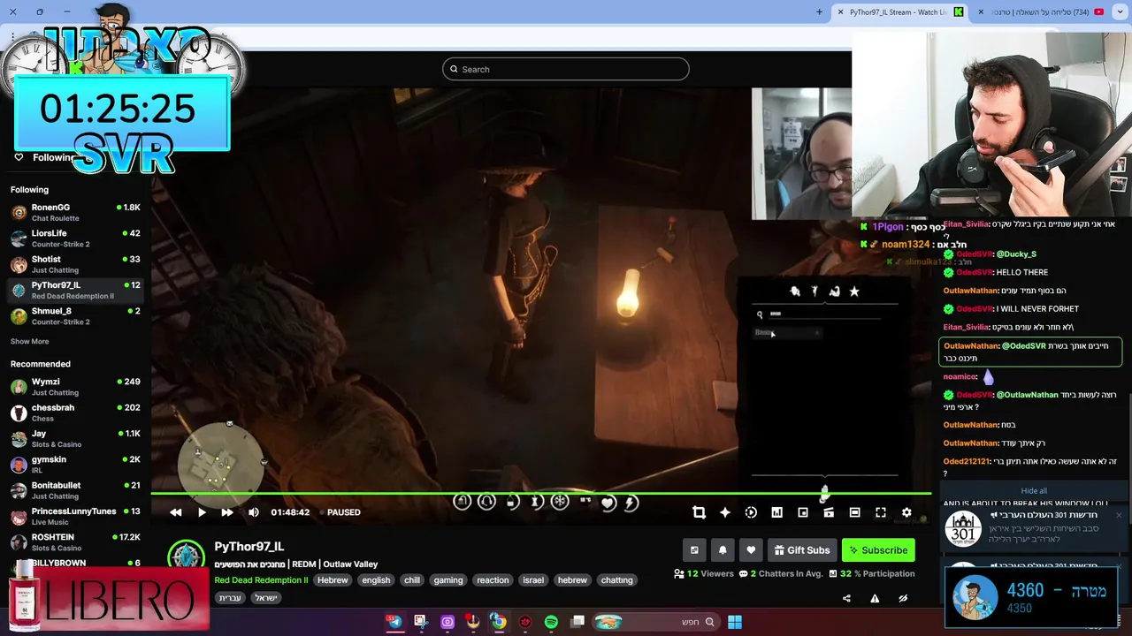
Task: Toggle the notification bell for PyThor97_IL
Action: click(x=723, y=550)
